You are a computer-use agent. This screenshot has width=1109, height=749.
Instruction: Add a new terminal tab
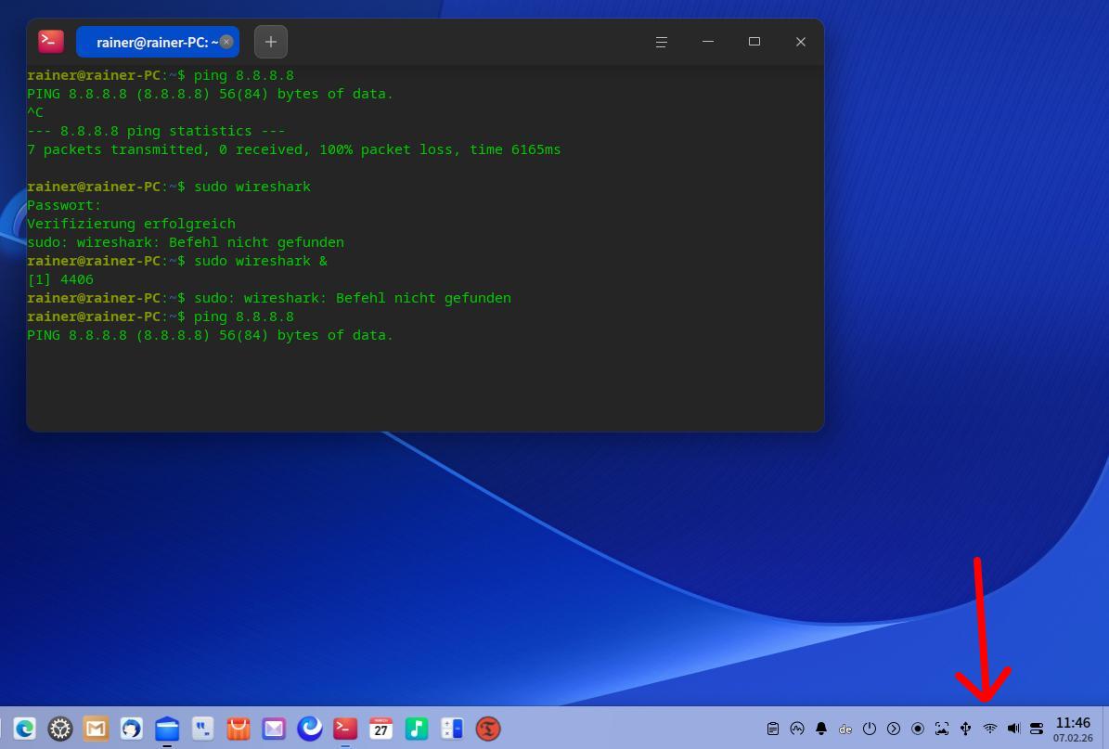click(271, 42)
